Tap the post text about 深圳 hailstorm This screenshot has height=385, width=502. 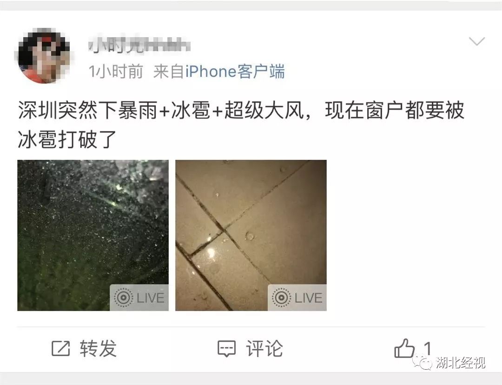(241, 125)
